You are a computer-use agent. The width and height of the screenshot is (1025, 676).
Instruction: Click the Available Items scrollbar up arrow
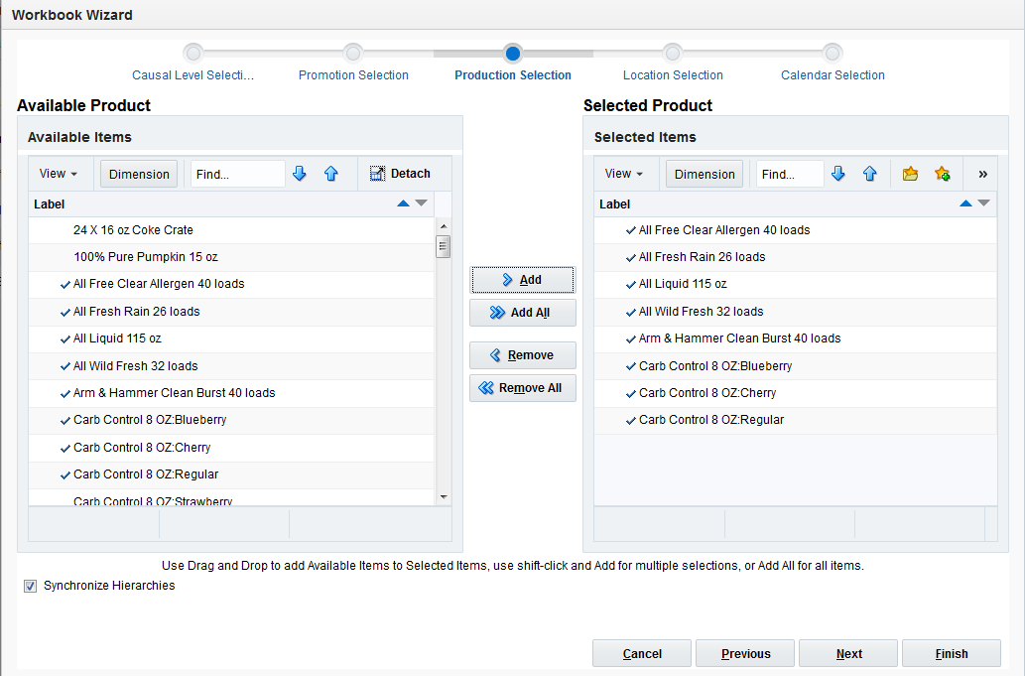click(444, 226)
